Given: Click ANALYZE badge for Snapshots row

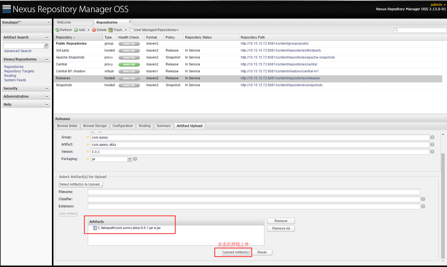Looking at the screenshot, I should tap(129, 85).
